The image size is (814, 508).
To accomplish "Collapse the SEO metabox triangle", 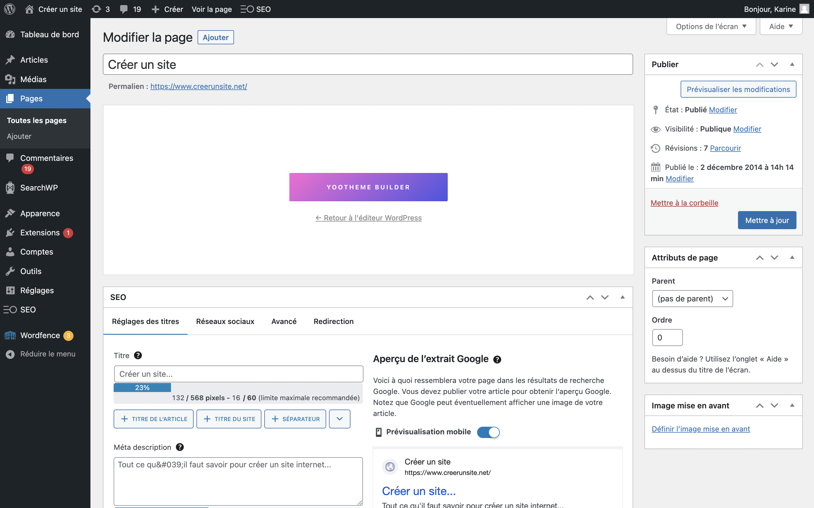I will coord(623,297).
